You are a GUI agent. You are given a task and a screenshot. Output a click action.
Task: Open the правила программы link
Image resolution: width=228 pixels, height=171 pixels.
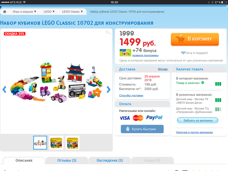click(x=145, y=55)
